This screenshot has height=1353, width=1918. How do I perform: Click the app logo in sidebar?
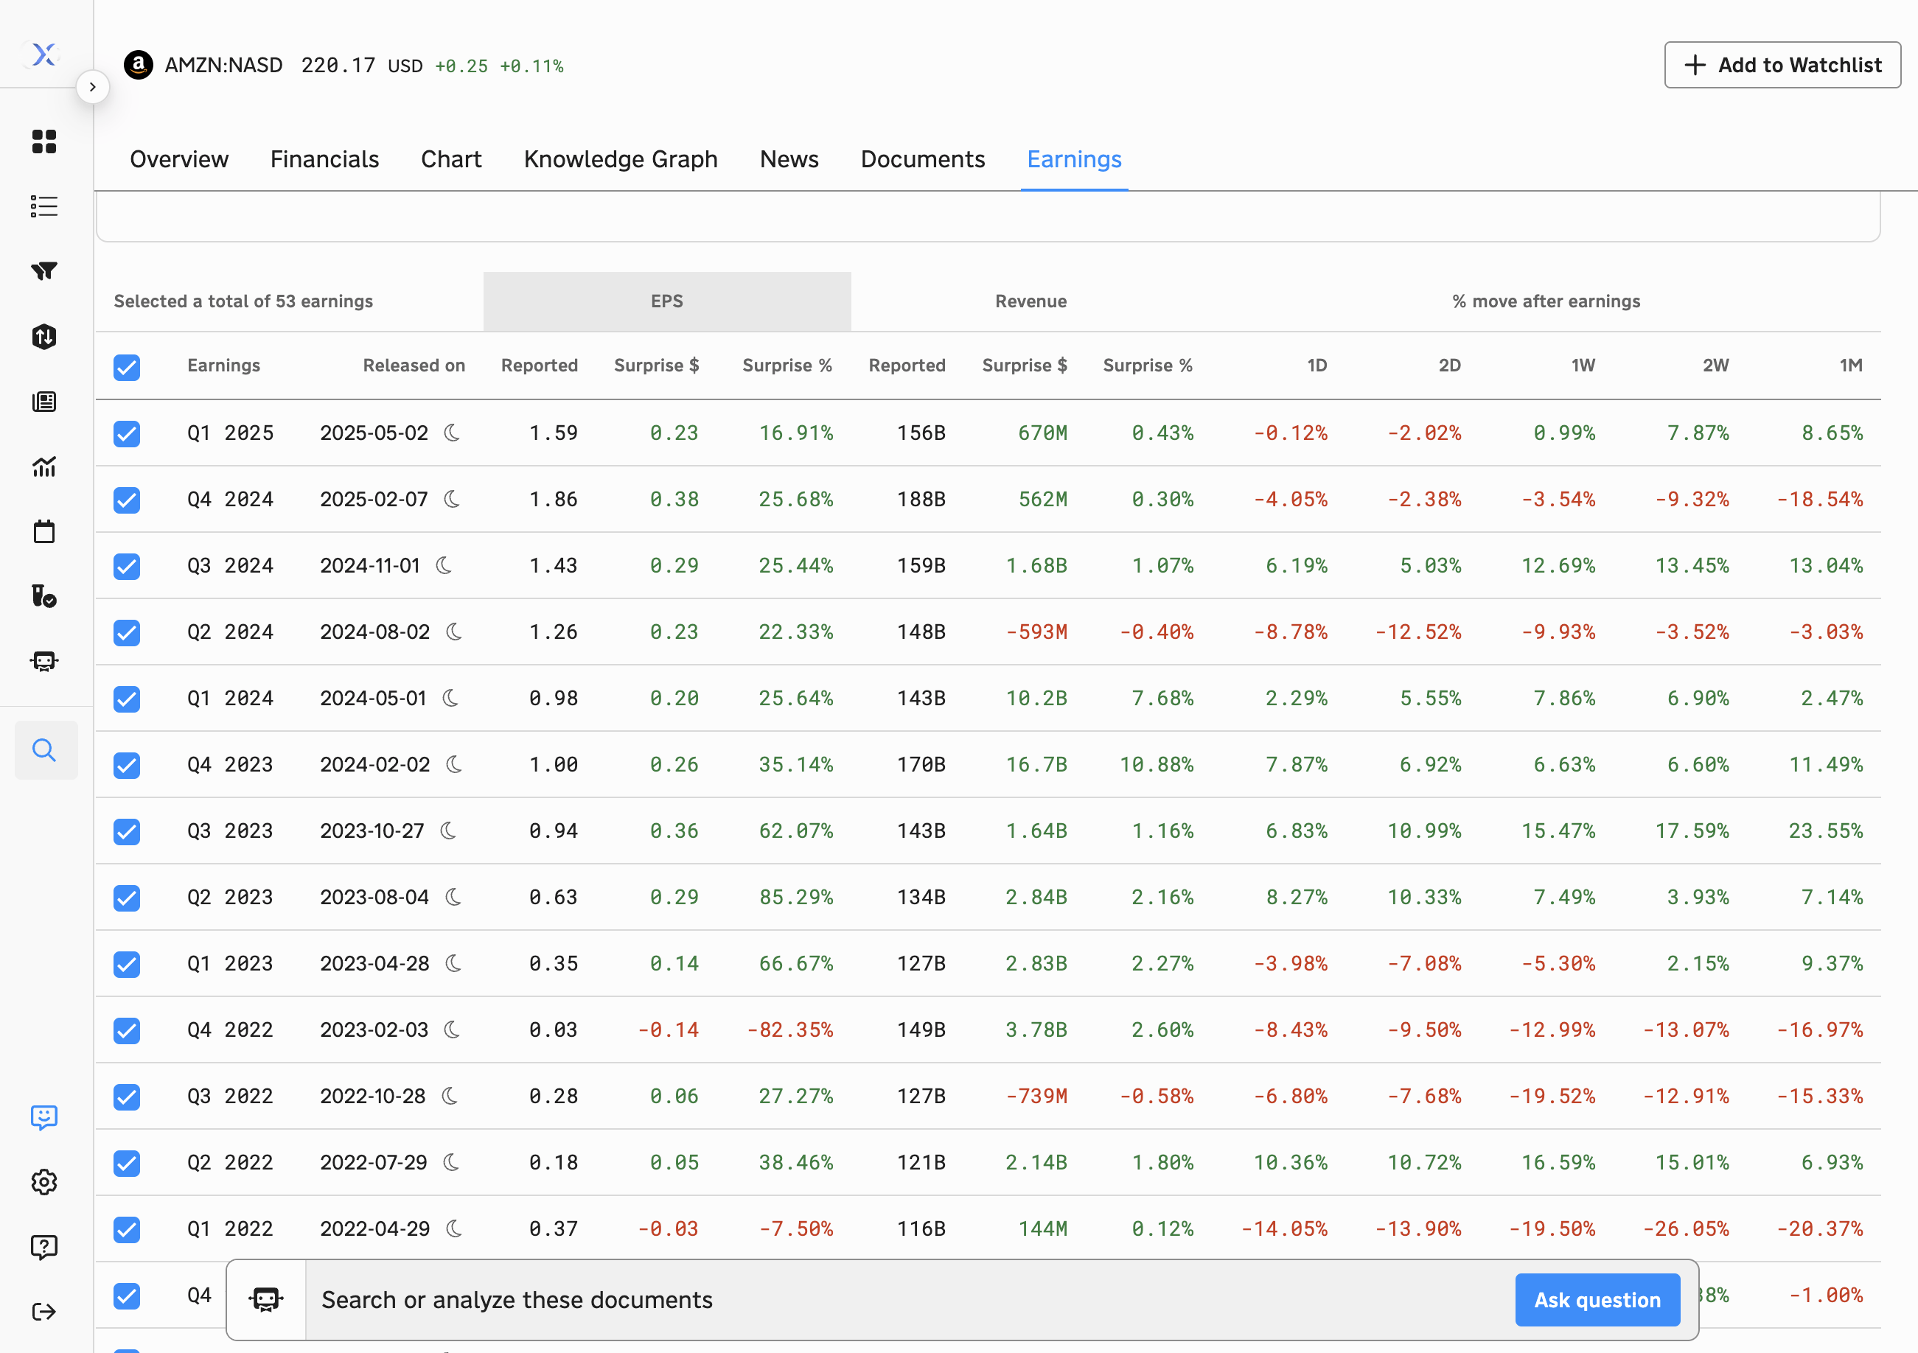(x=43, y=55)
